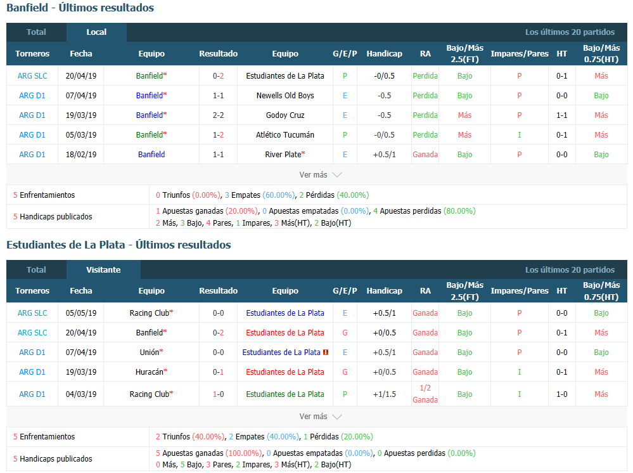633x473 pixels.
Task: Click 5 Apuestas ganadas (100.00%) summary
Action: click(210, 453)
